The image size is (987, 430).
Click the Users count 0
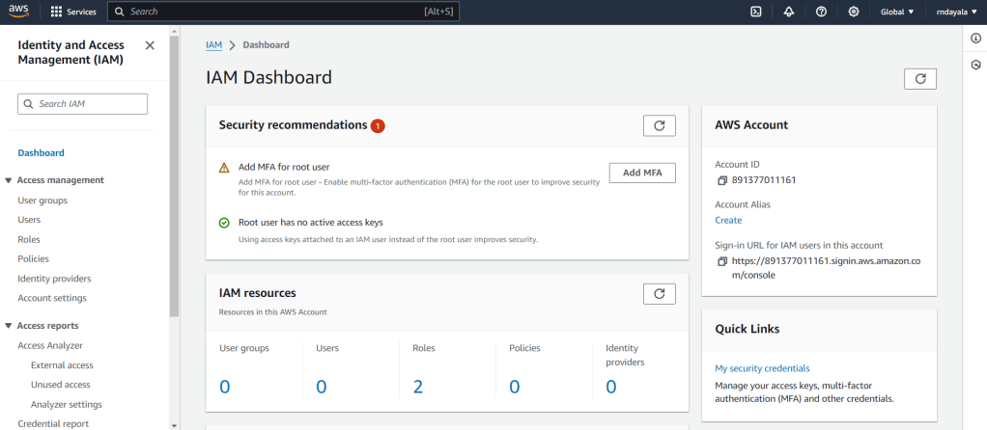click(321, 387)
